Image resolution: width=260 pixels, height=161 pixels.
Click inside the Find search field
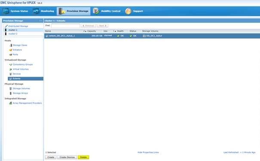(65, 26)
